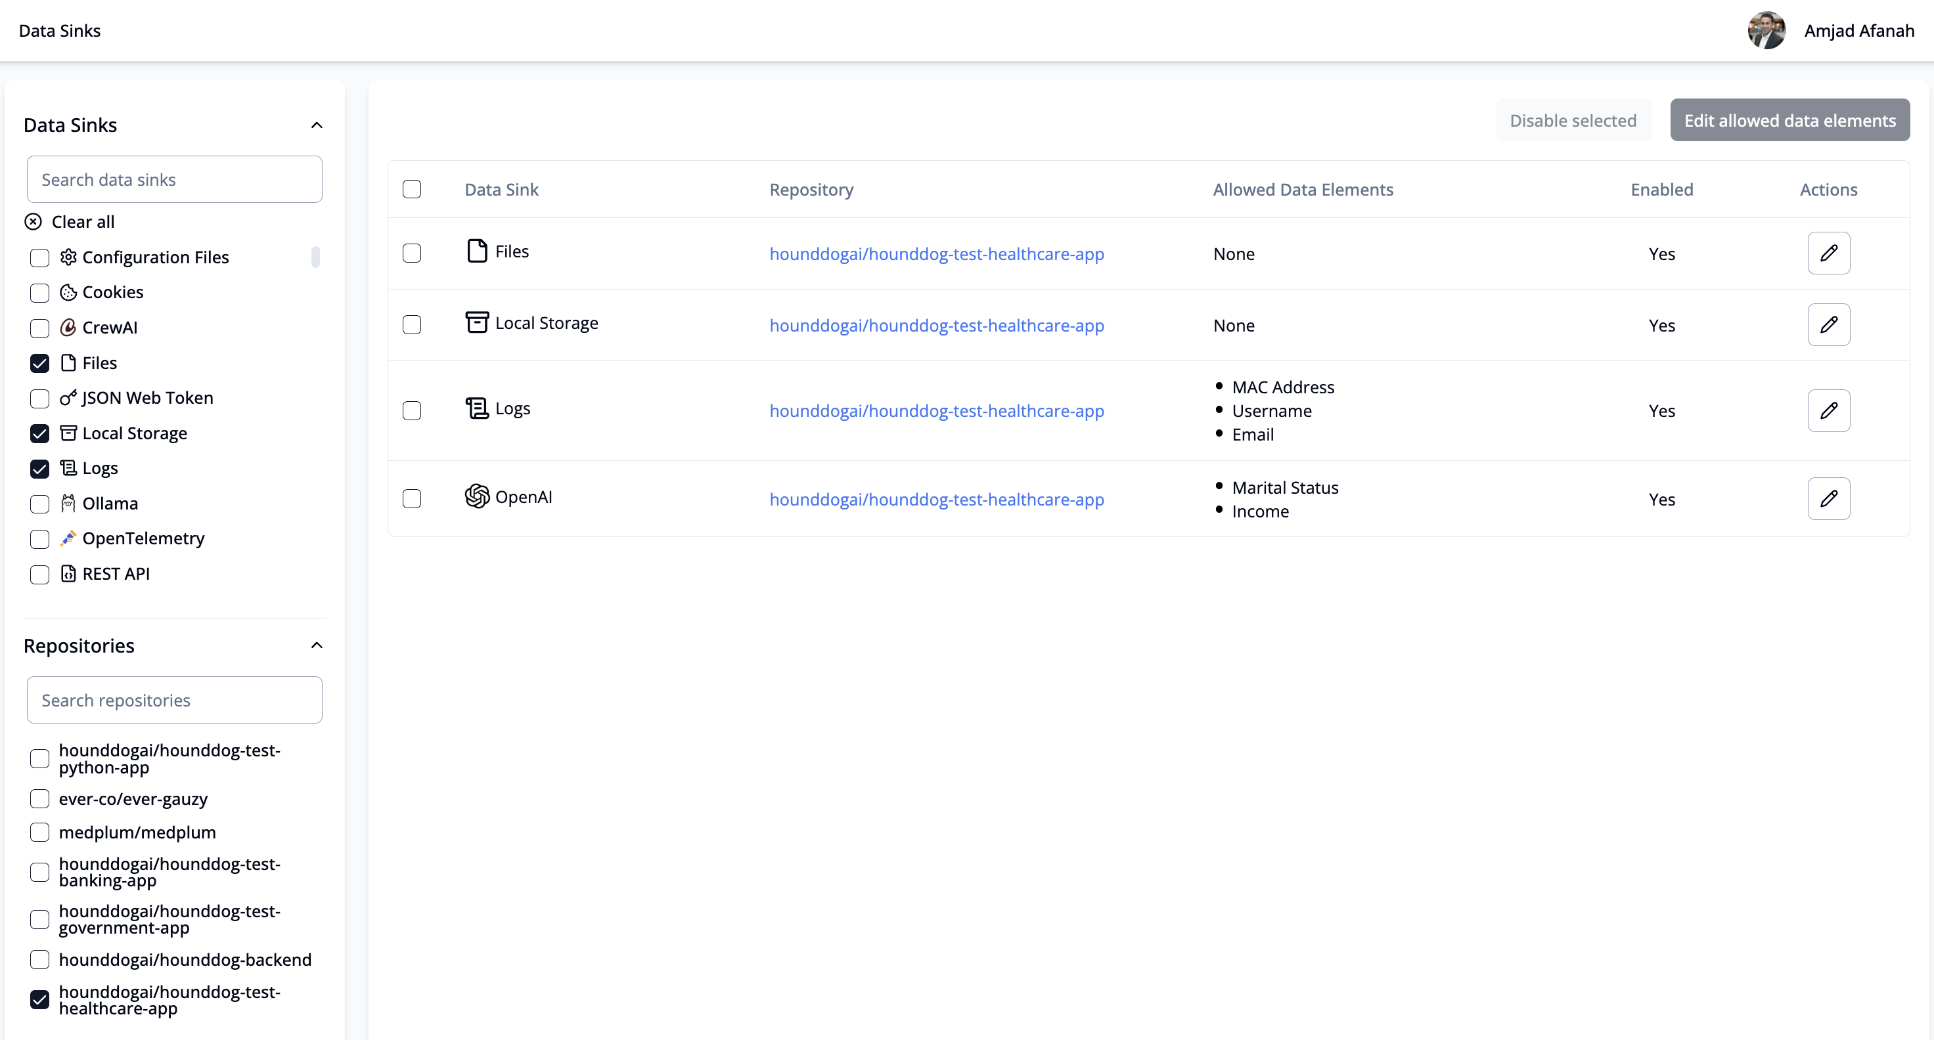Click the edit pencil for Logs row

[x=1828, y=410]
